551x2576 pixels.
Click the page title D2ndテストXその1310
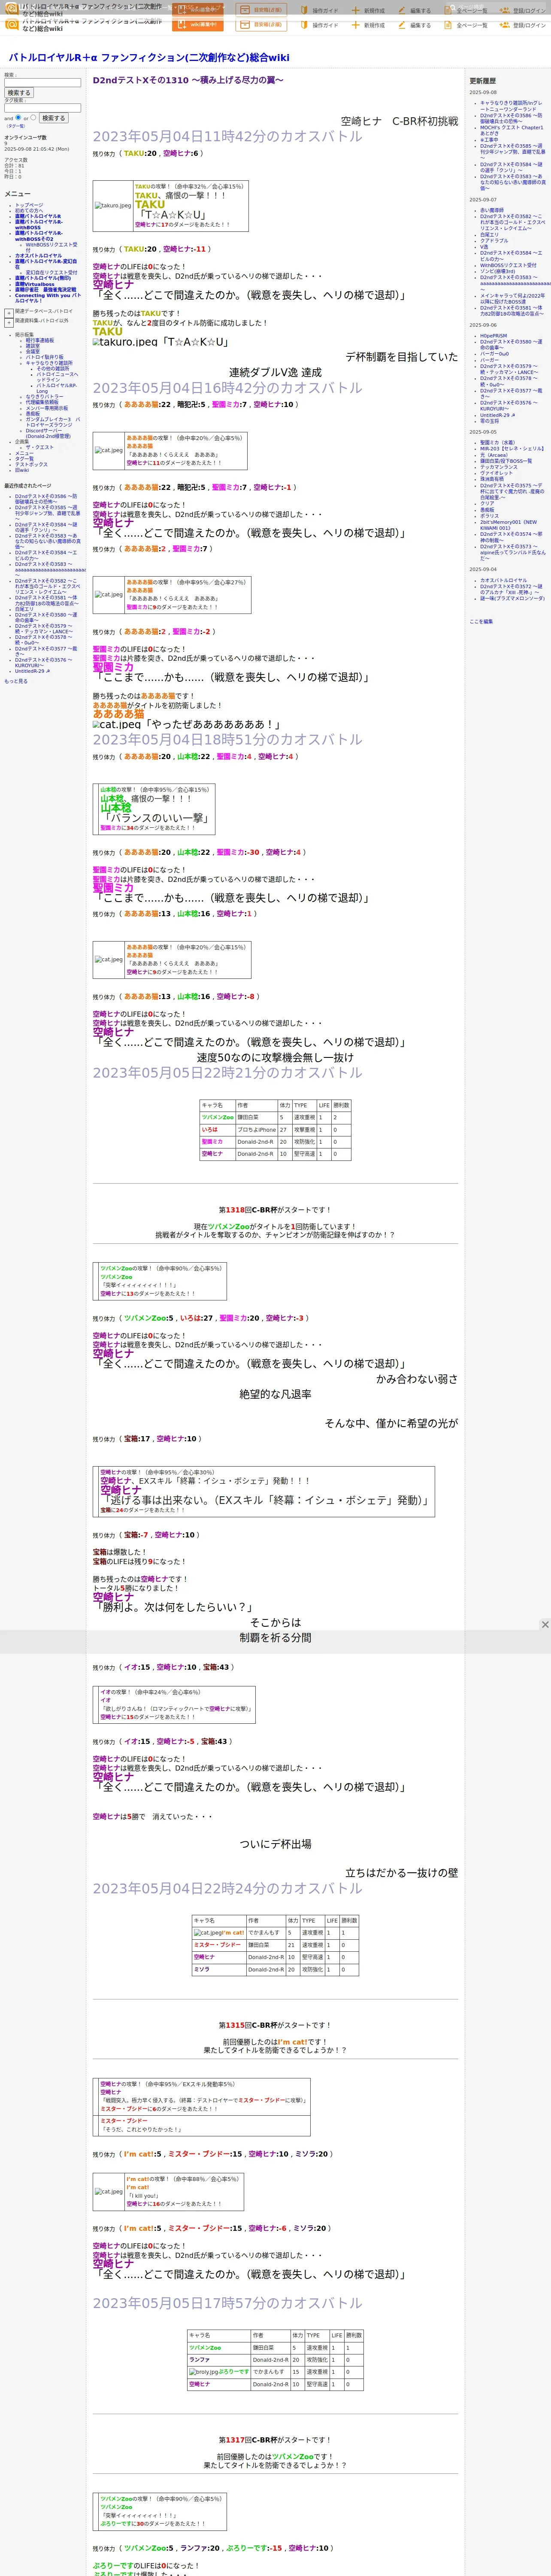pos(188,80)
